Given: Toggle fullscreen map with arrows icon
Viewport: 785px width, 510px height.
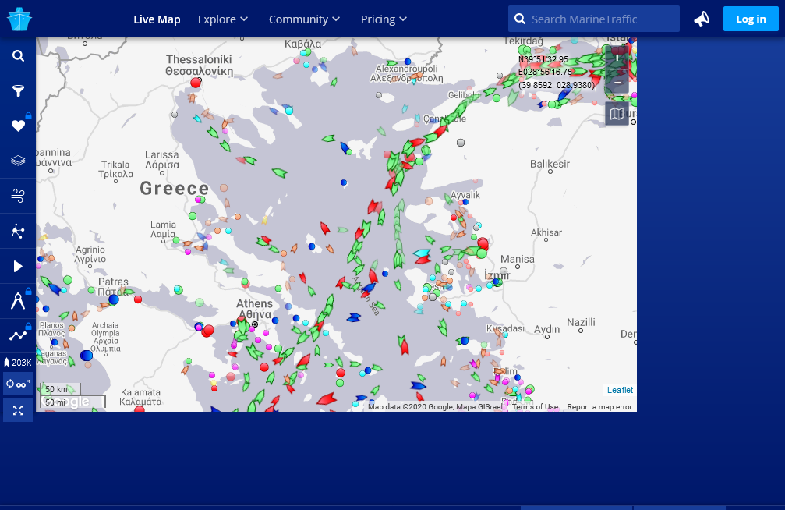Looking at the screenshot, I should point(18,410).
